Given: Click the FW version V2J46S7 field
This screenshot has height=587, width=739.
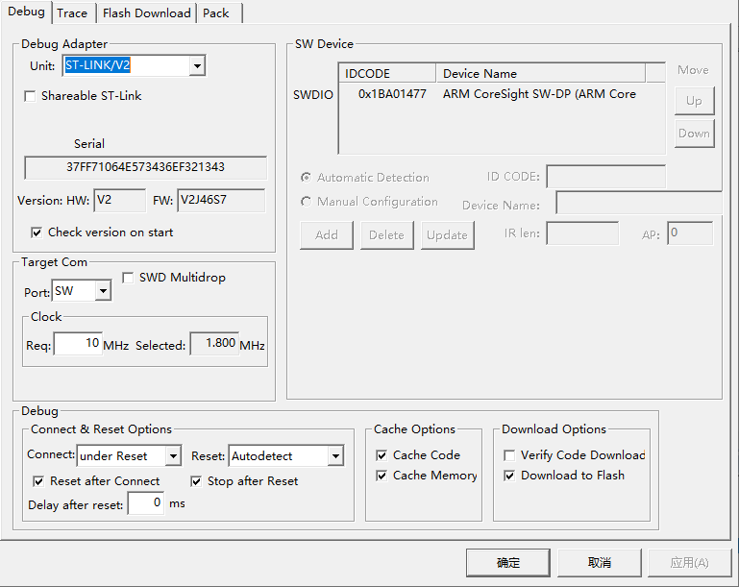Looking at the screenshot, I should 221,200.
